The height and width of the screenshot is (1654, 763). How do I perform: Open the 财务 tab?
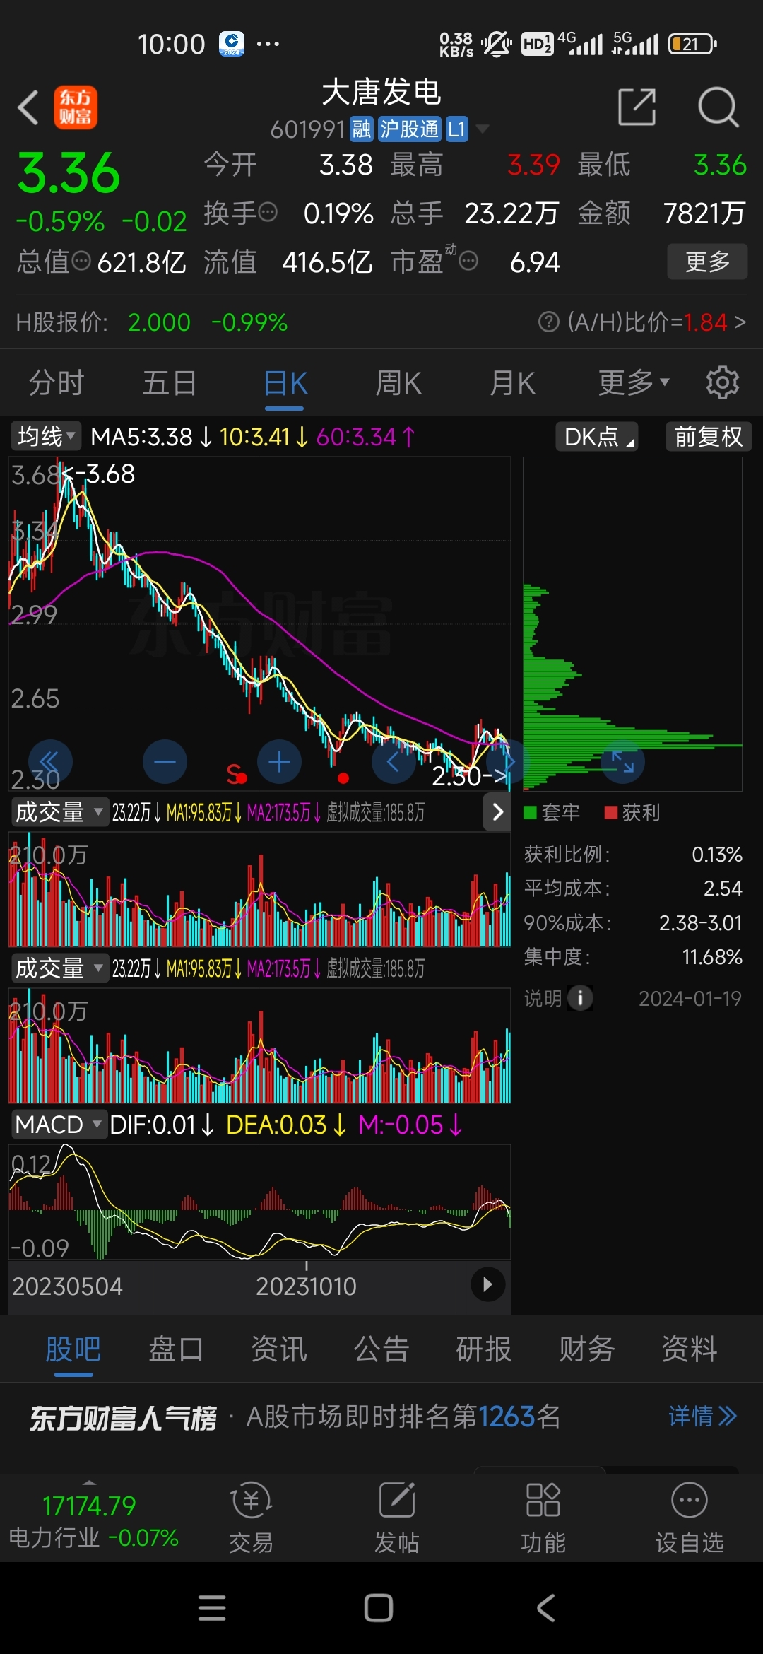point(587,1349)
